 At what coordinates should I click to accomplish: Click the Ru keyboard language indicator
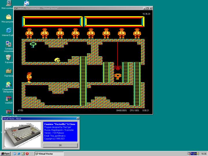click(x=192, y=154)
